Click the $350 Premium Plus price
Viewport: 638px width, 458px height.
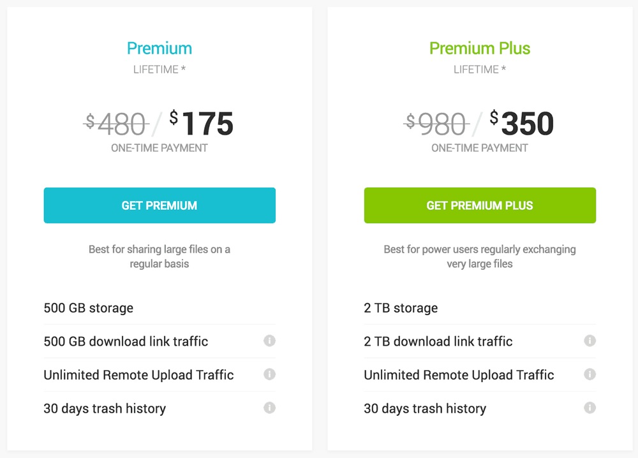click(522, 122)
